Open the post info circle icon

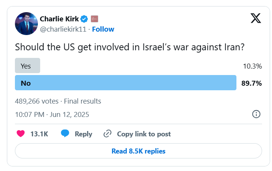(x=256, y=114)
